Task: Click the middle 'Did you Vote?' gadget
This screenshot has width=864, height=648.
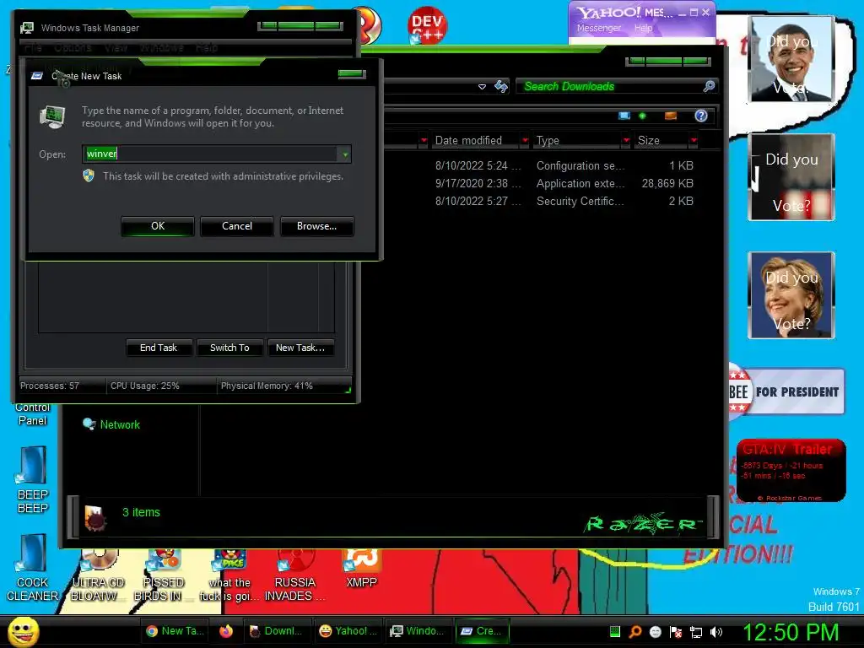Action: (791, 177)
